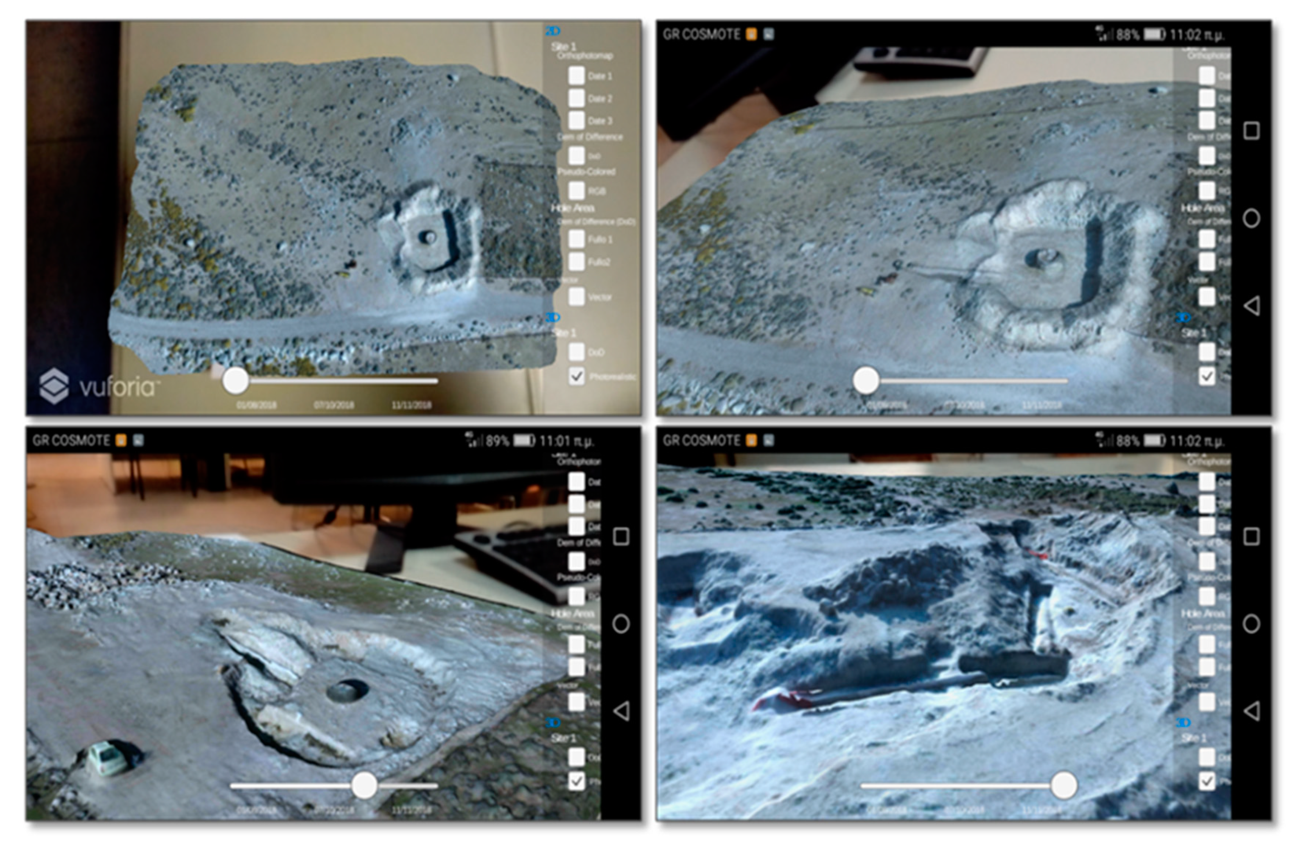This screenshot has width=1297, height=852.
Task: Click the white car on the 3D terrain
Action: click(108, 758)
